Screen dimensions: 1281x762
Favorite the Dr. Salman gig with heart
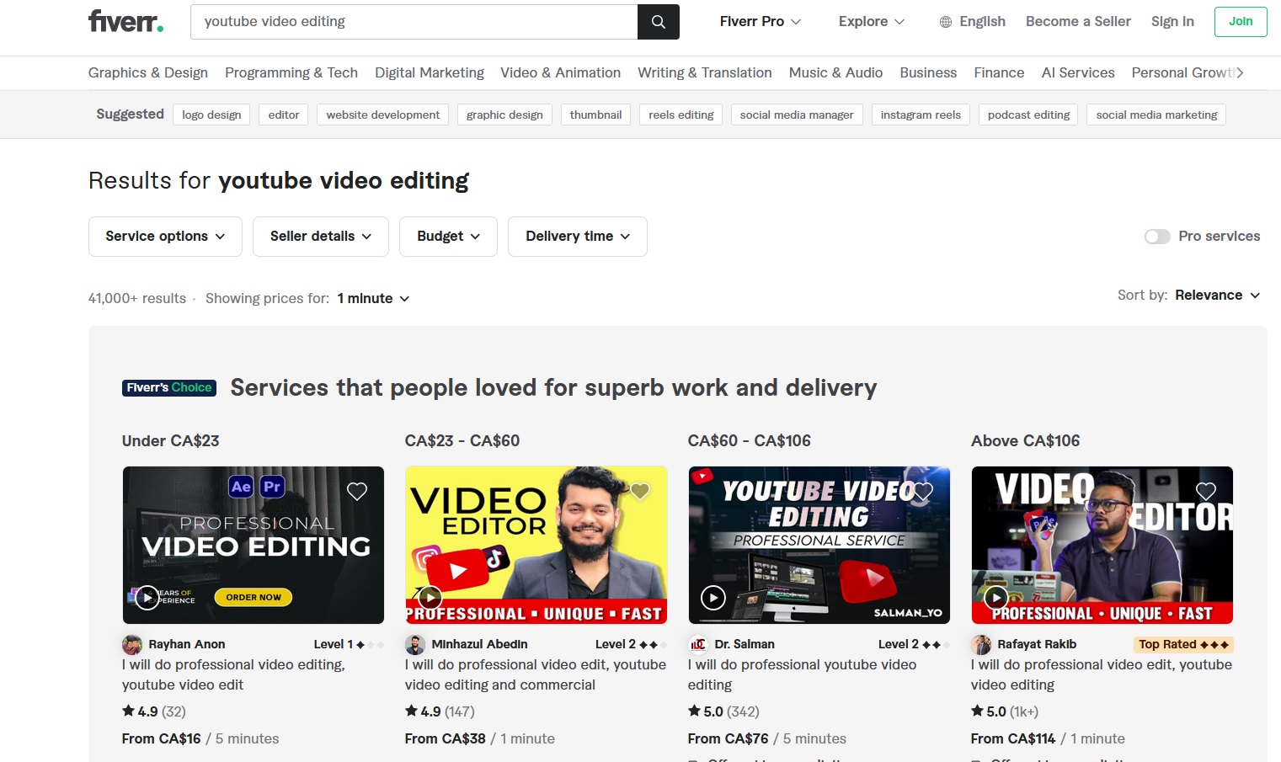[923, 491]
